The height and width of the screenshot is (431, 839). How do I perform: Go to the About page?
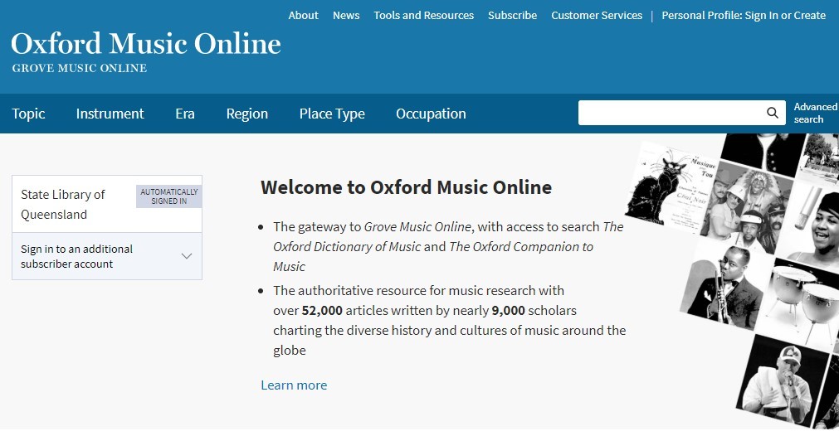304,16
